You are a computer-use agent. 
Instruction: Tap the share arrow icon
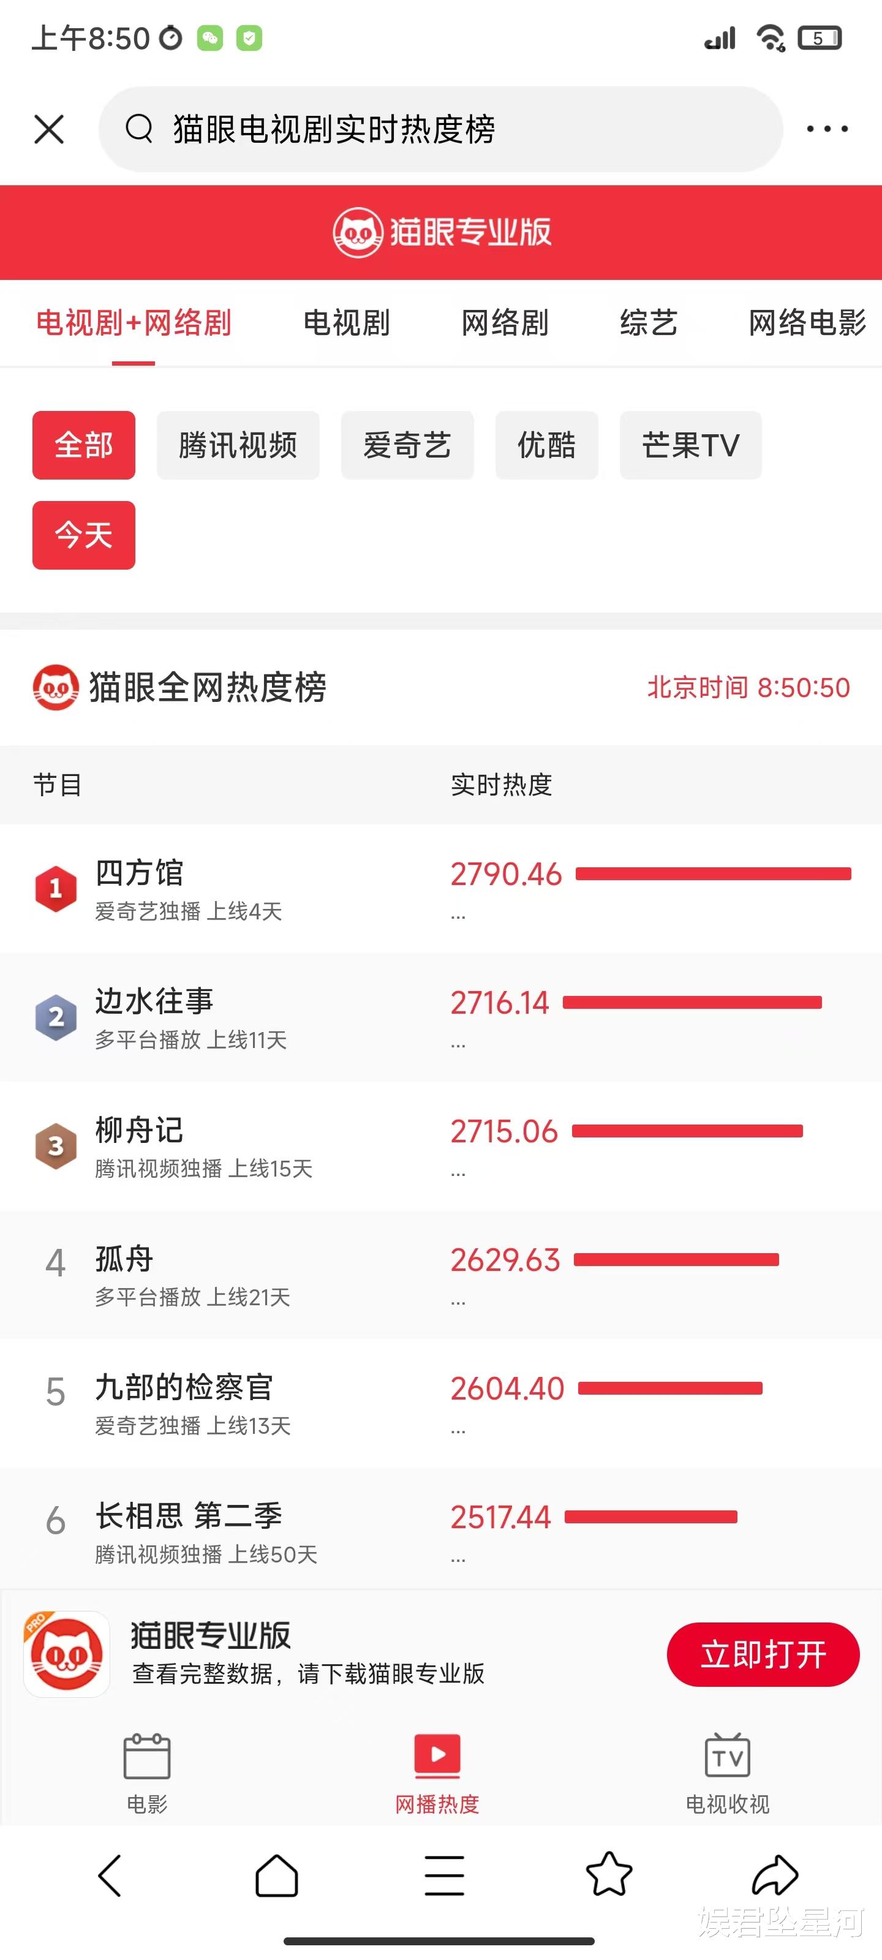coord(775,1875)
